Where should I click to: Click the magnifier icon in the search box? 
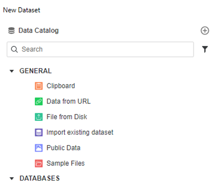pyautogui.click(x=14, y=49)
